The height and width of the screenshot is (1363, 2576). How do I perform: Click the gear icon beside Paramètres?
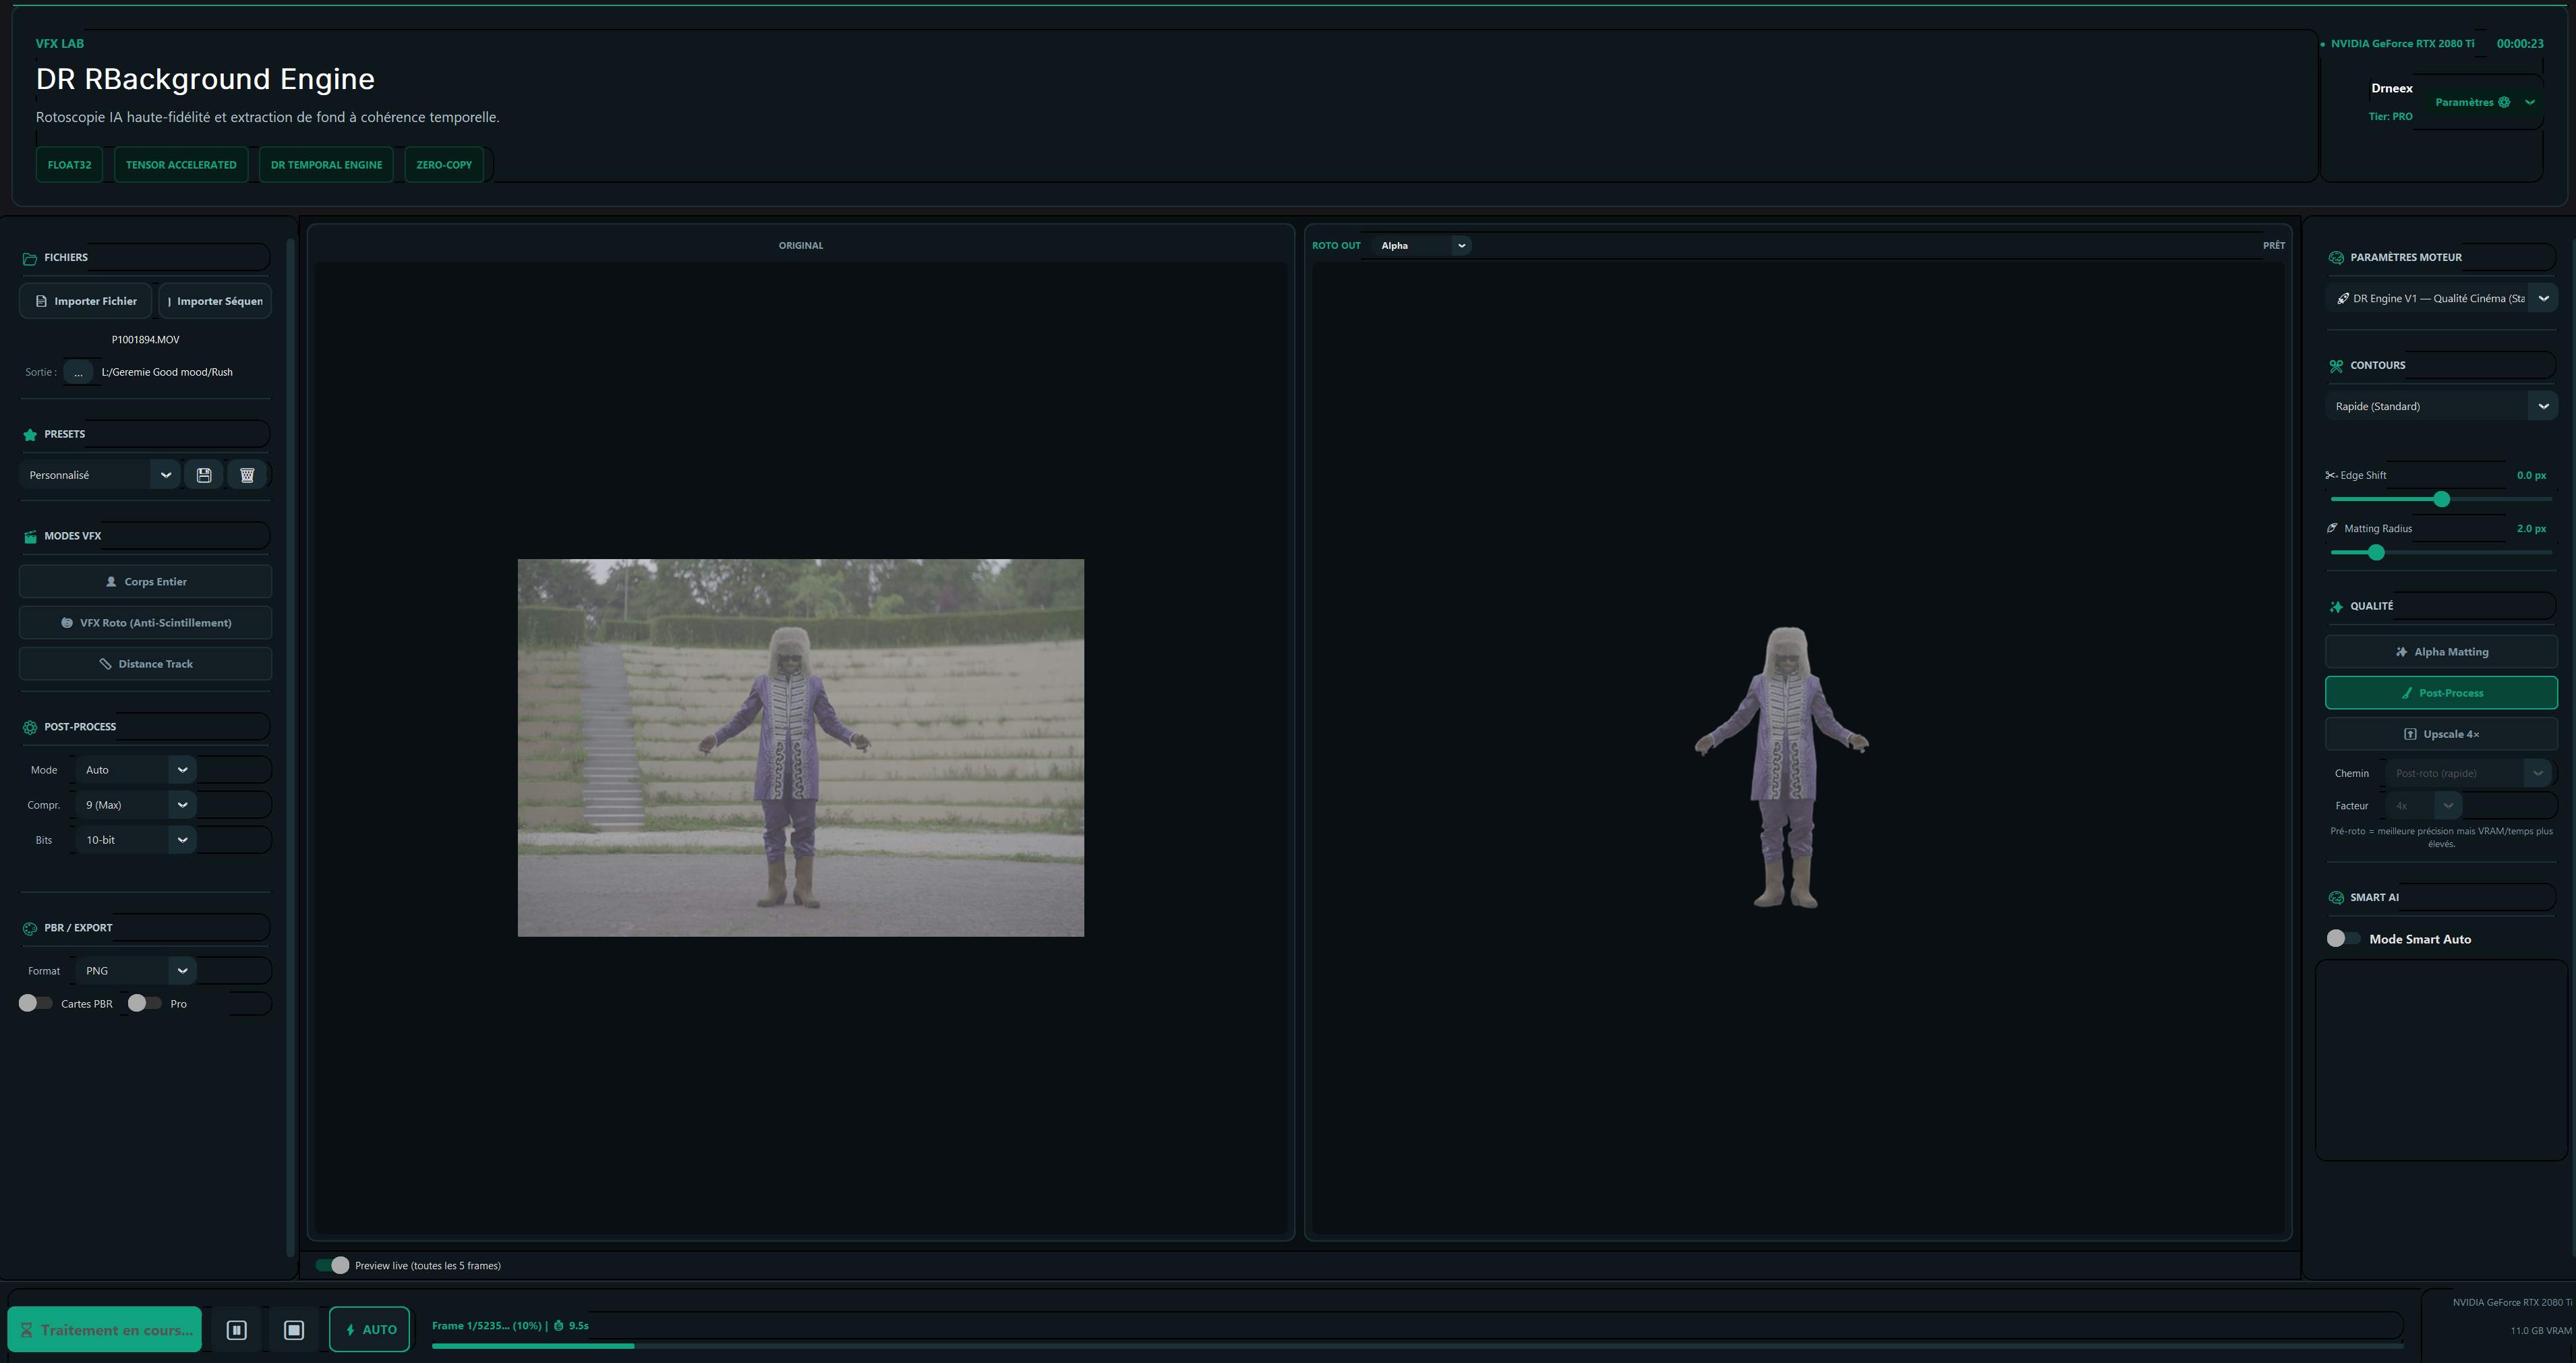[x=2504, y=102]
